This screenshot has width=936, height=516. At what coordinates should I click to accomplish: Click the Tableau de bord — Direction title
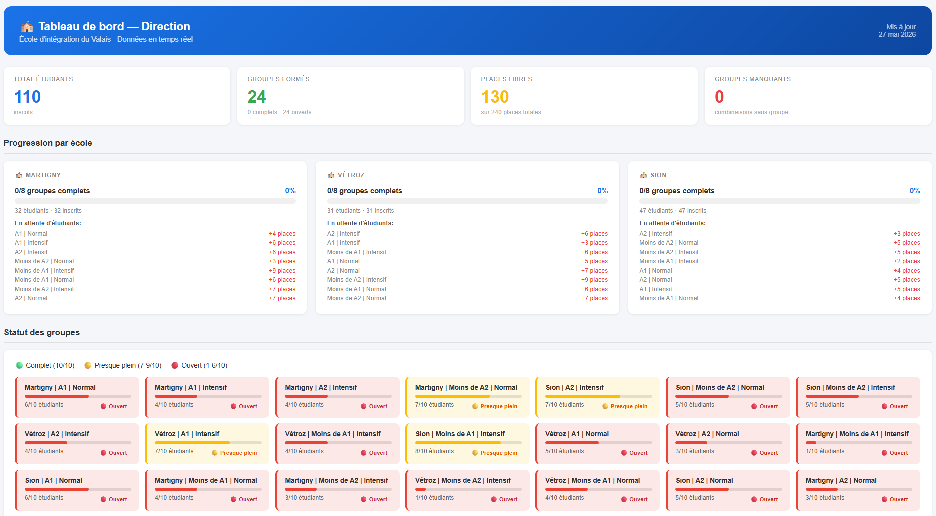[114, 26]
